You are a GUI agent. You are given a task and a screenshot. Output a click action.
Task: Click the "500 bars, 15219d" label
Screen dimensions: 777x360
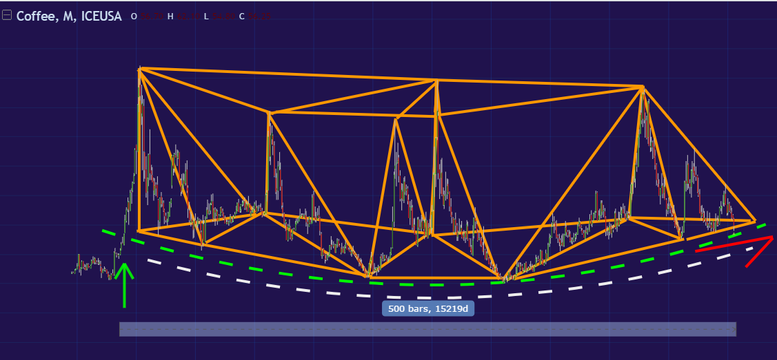pos(428,309)
